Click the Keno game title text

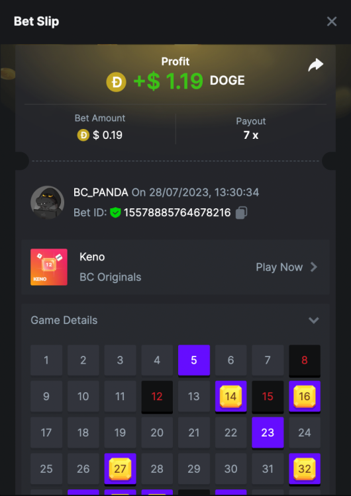(92, 257)
